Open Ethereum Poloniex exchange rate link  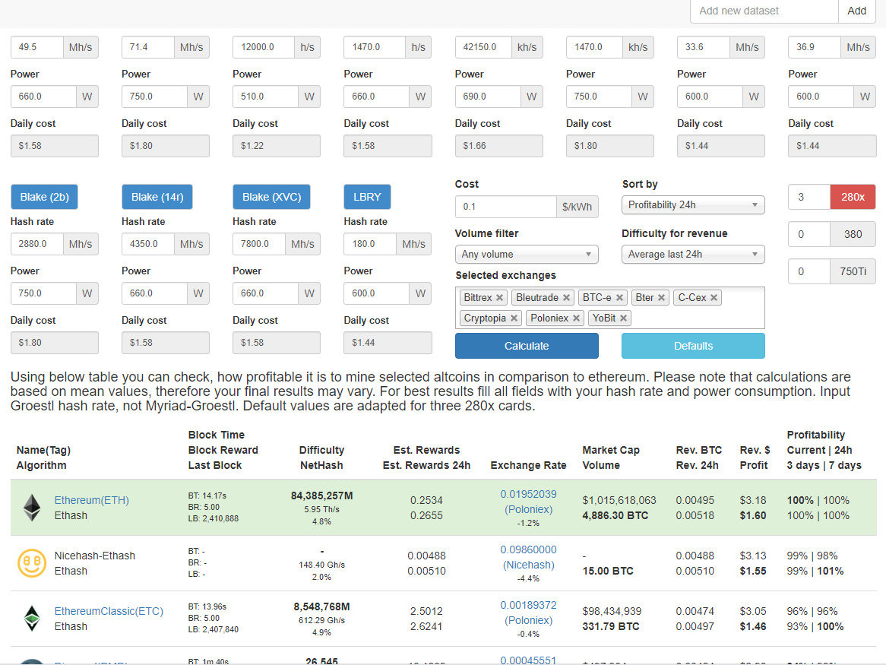click(528, 502)
